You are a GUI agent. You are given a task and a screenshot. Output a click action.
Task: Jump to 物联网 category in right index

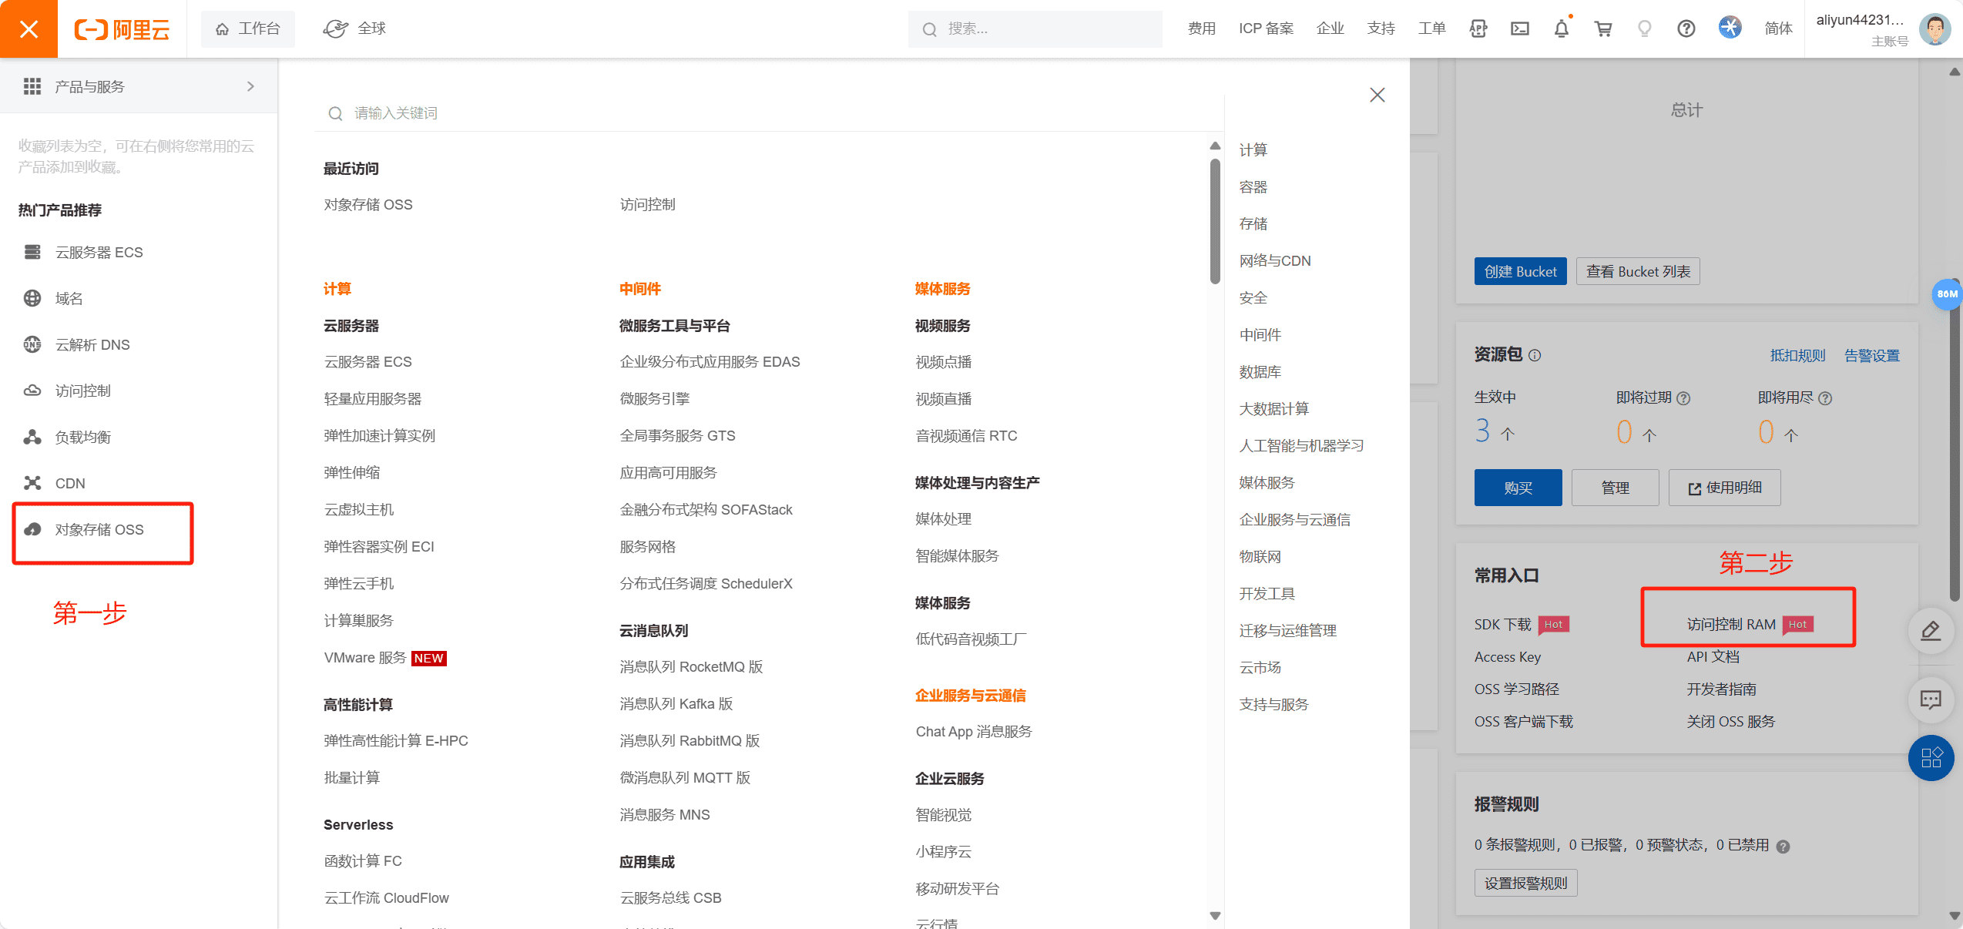tap(1260, 556)
